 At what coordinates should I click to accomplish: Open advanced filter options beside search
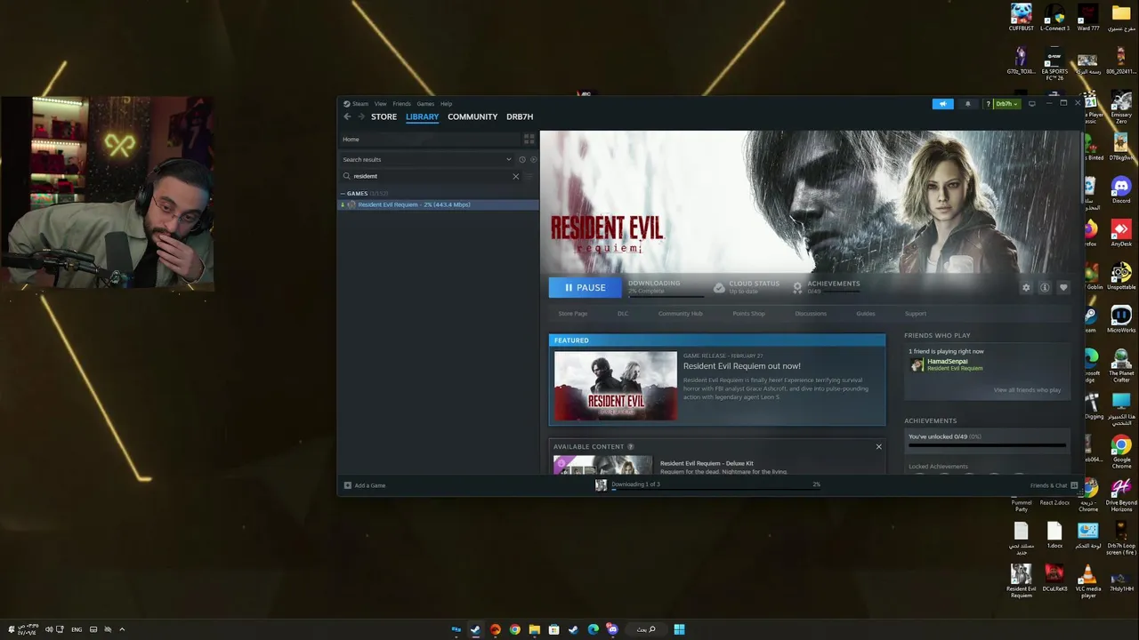[529, 176]
